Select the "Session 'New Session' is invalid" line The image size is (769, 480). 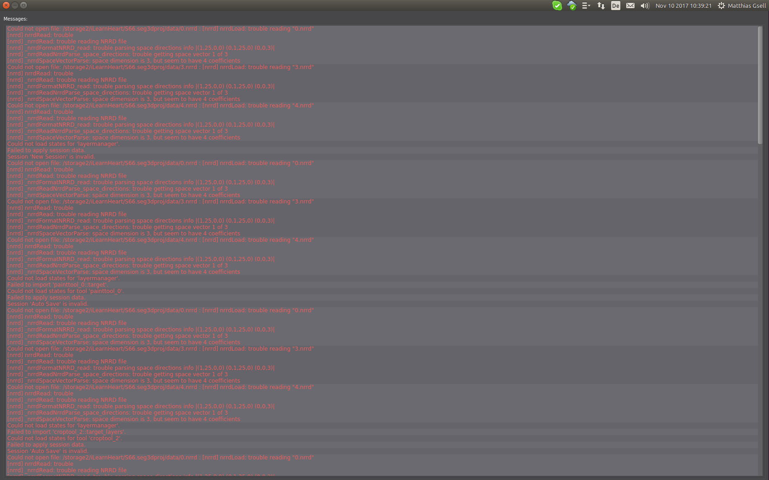[x=51, y=156]
